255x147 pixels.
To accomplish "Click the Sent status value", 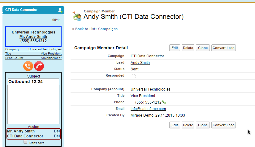I will [x=135, y=69].
